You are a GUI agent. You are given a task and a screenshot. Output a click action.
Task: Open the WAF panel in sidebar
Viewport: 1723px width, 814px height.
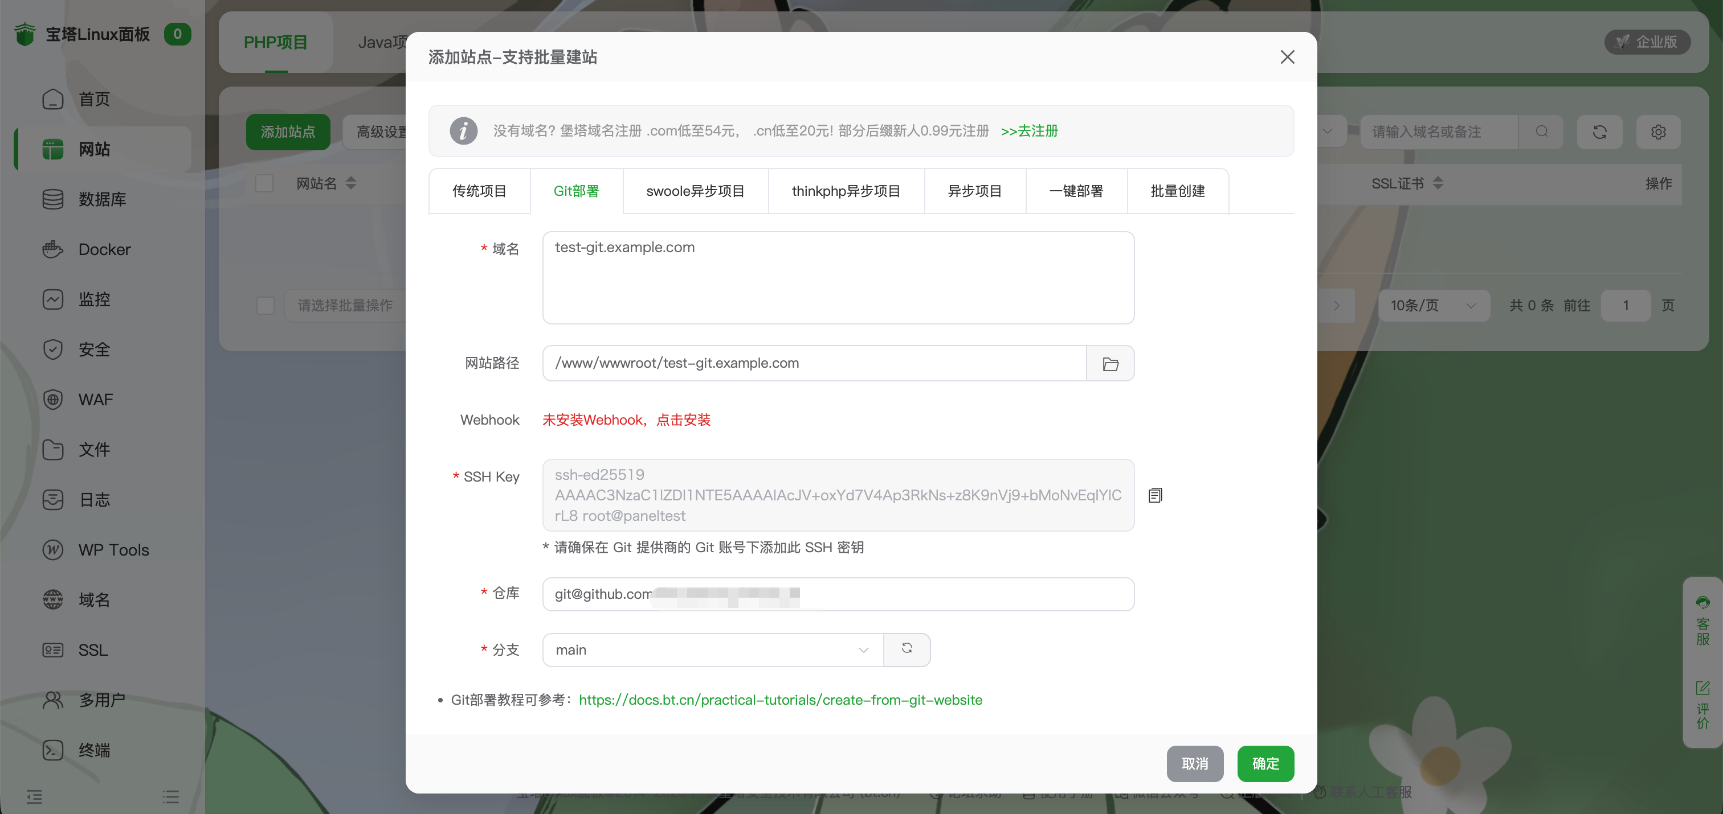[95, 399]
